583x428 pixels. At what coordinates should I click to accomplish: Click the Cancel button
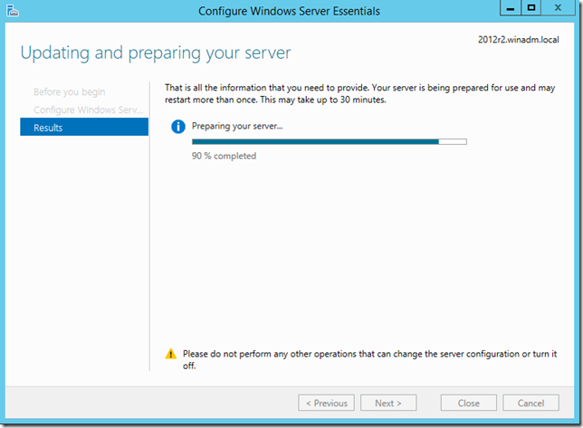[x=530, y=403]
